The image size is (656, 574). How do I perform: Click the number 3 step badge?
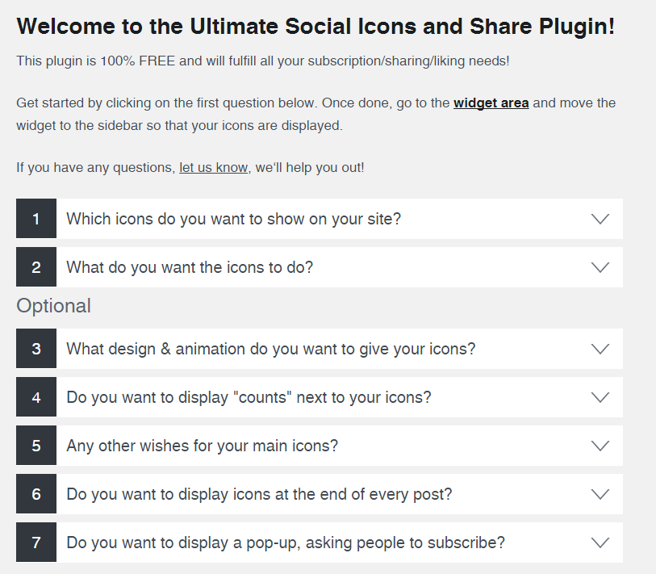(x=36, y=349)
